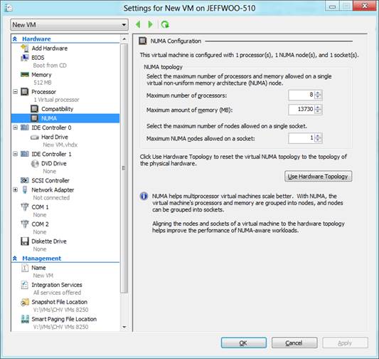Click the green refresh icon

pyautogui.click(x=165, y=24)
